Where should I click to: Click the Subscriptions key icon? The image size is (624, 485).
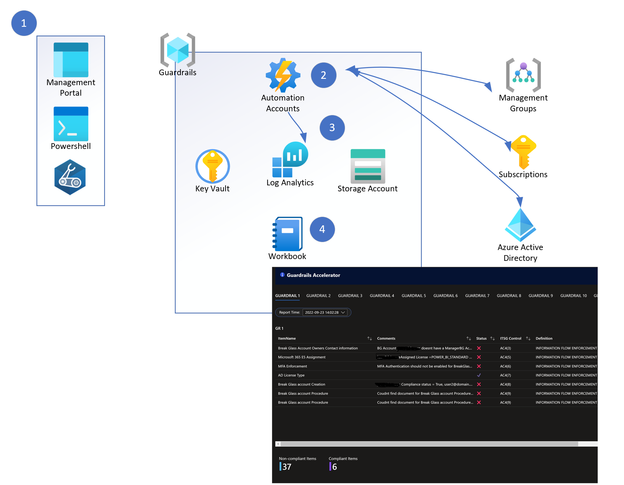[x=523, y=152]
